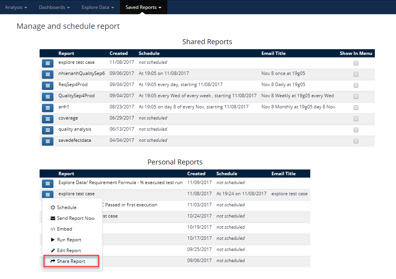Choose Send Report Now from the menu

tap(72, 218)
